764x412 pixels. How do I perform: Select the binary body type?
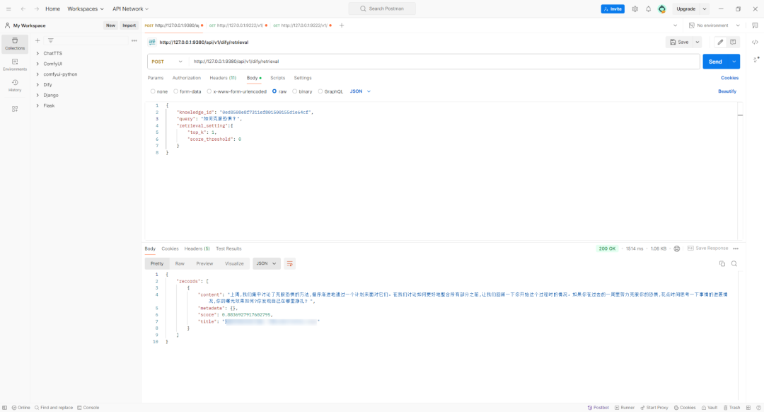295,91
